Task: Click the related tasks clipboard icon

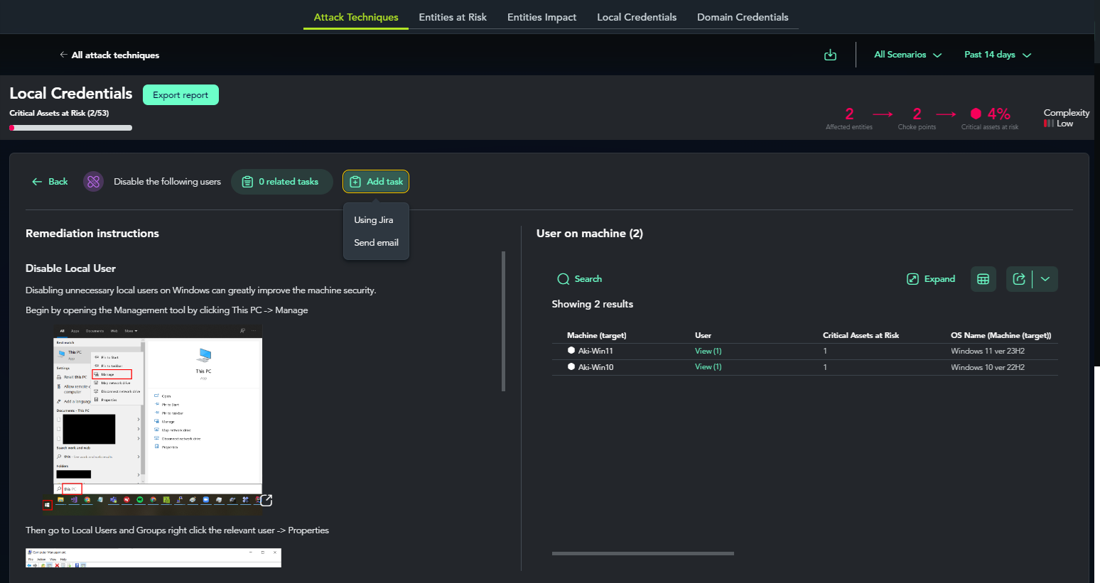Action: (247, 182)
